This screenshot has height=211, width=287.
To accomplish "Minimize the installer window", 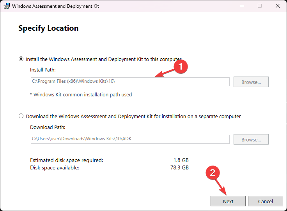I will click(x=242, y=6).
